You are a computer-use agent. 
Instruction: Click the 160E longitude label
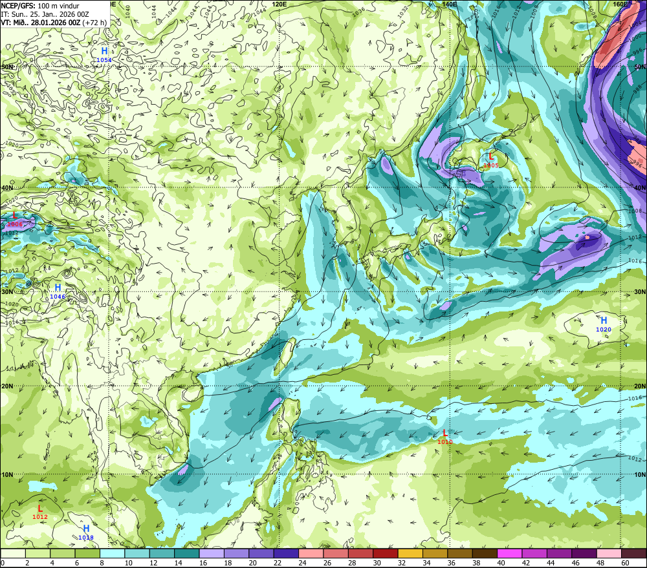(620, 4)
